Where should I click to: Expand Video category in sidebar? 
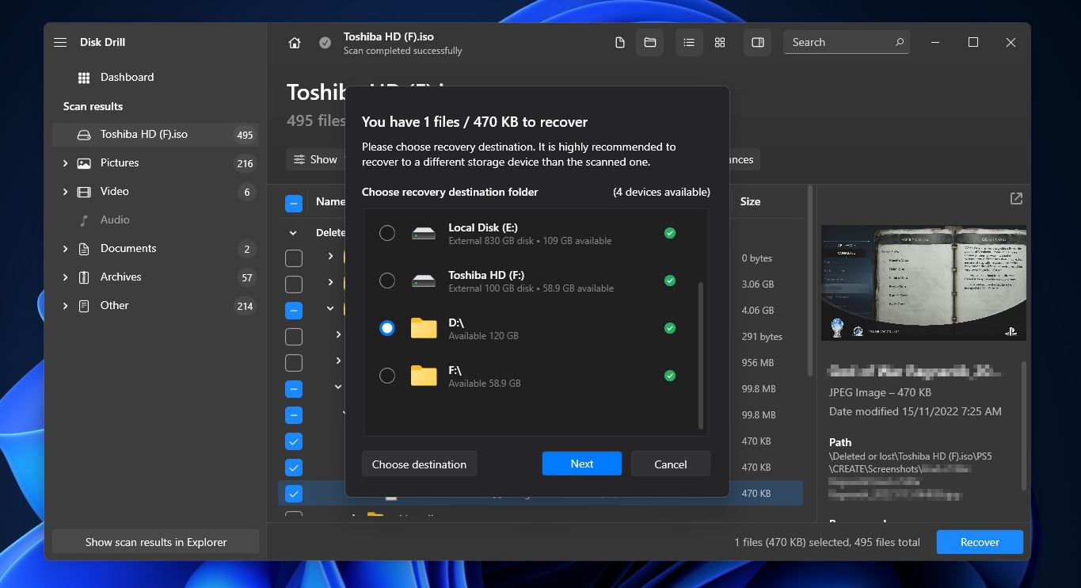(65, 192)
